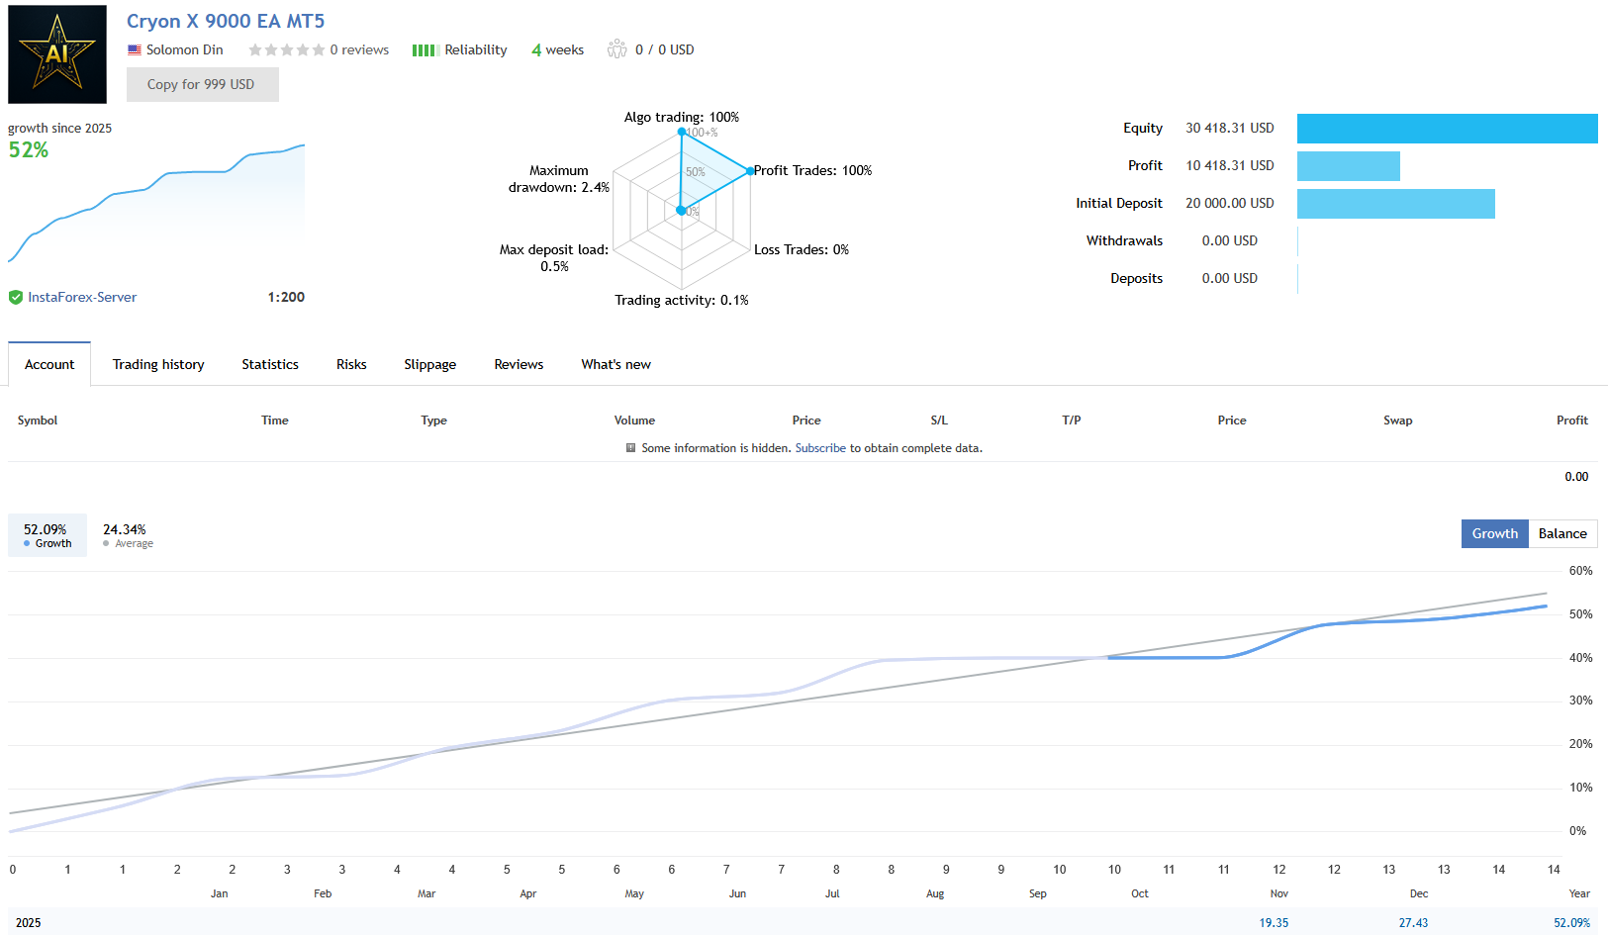Viewport: 1608px width, 935px height.
Task: Click the green verified checkmark before InstaForex-Server
Action: (16, 297)
